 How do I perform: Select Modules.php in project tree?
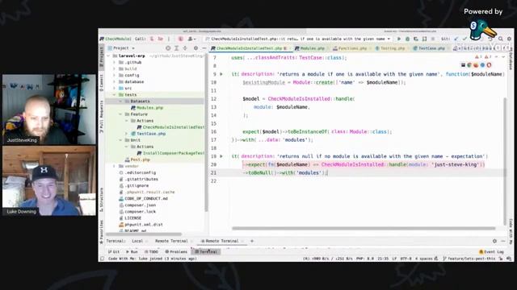149,108
